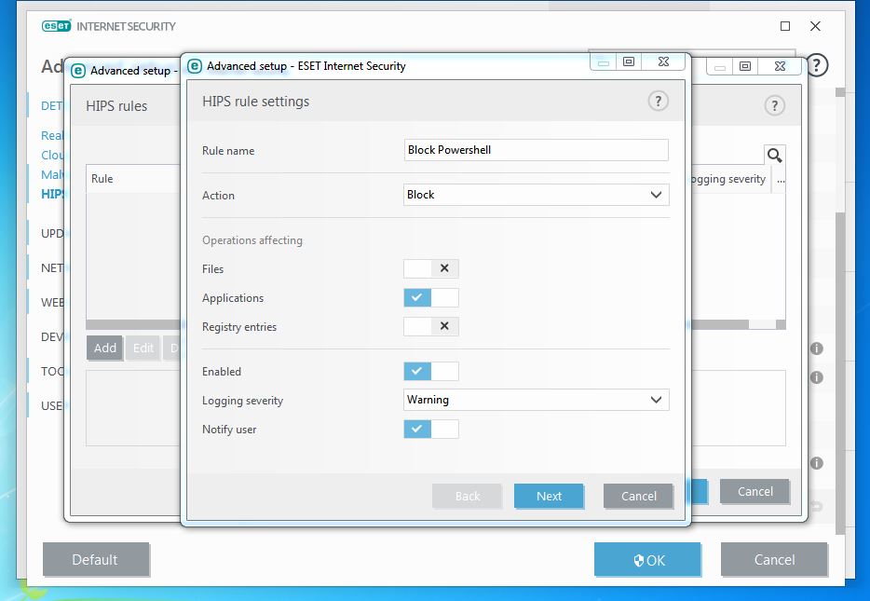Screen dimensions: 870x601
Task: Open the Action dropdown showing Block
Action: [x=536, y=195]
